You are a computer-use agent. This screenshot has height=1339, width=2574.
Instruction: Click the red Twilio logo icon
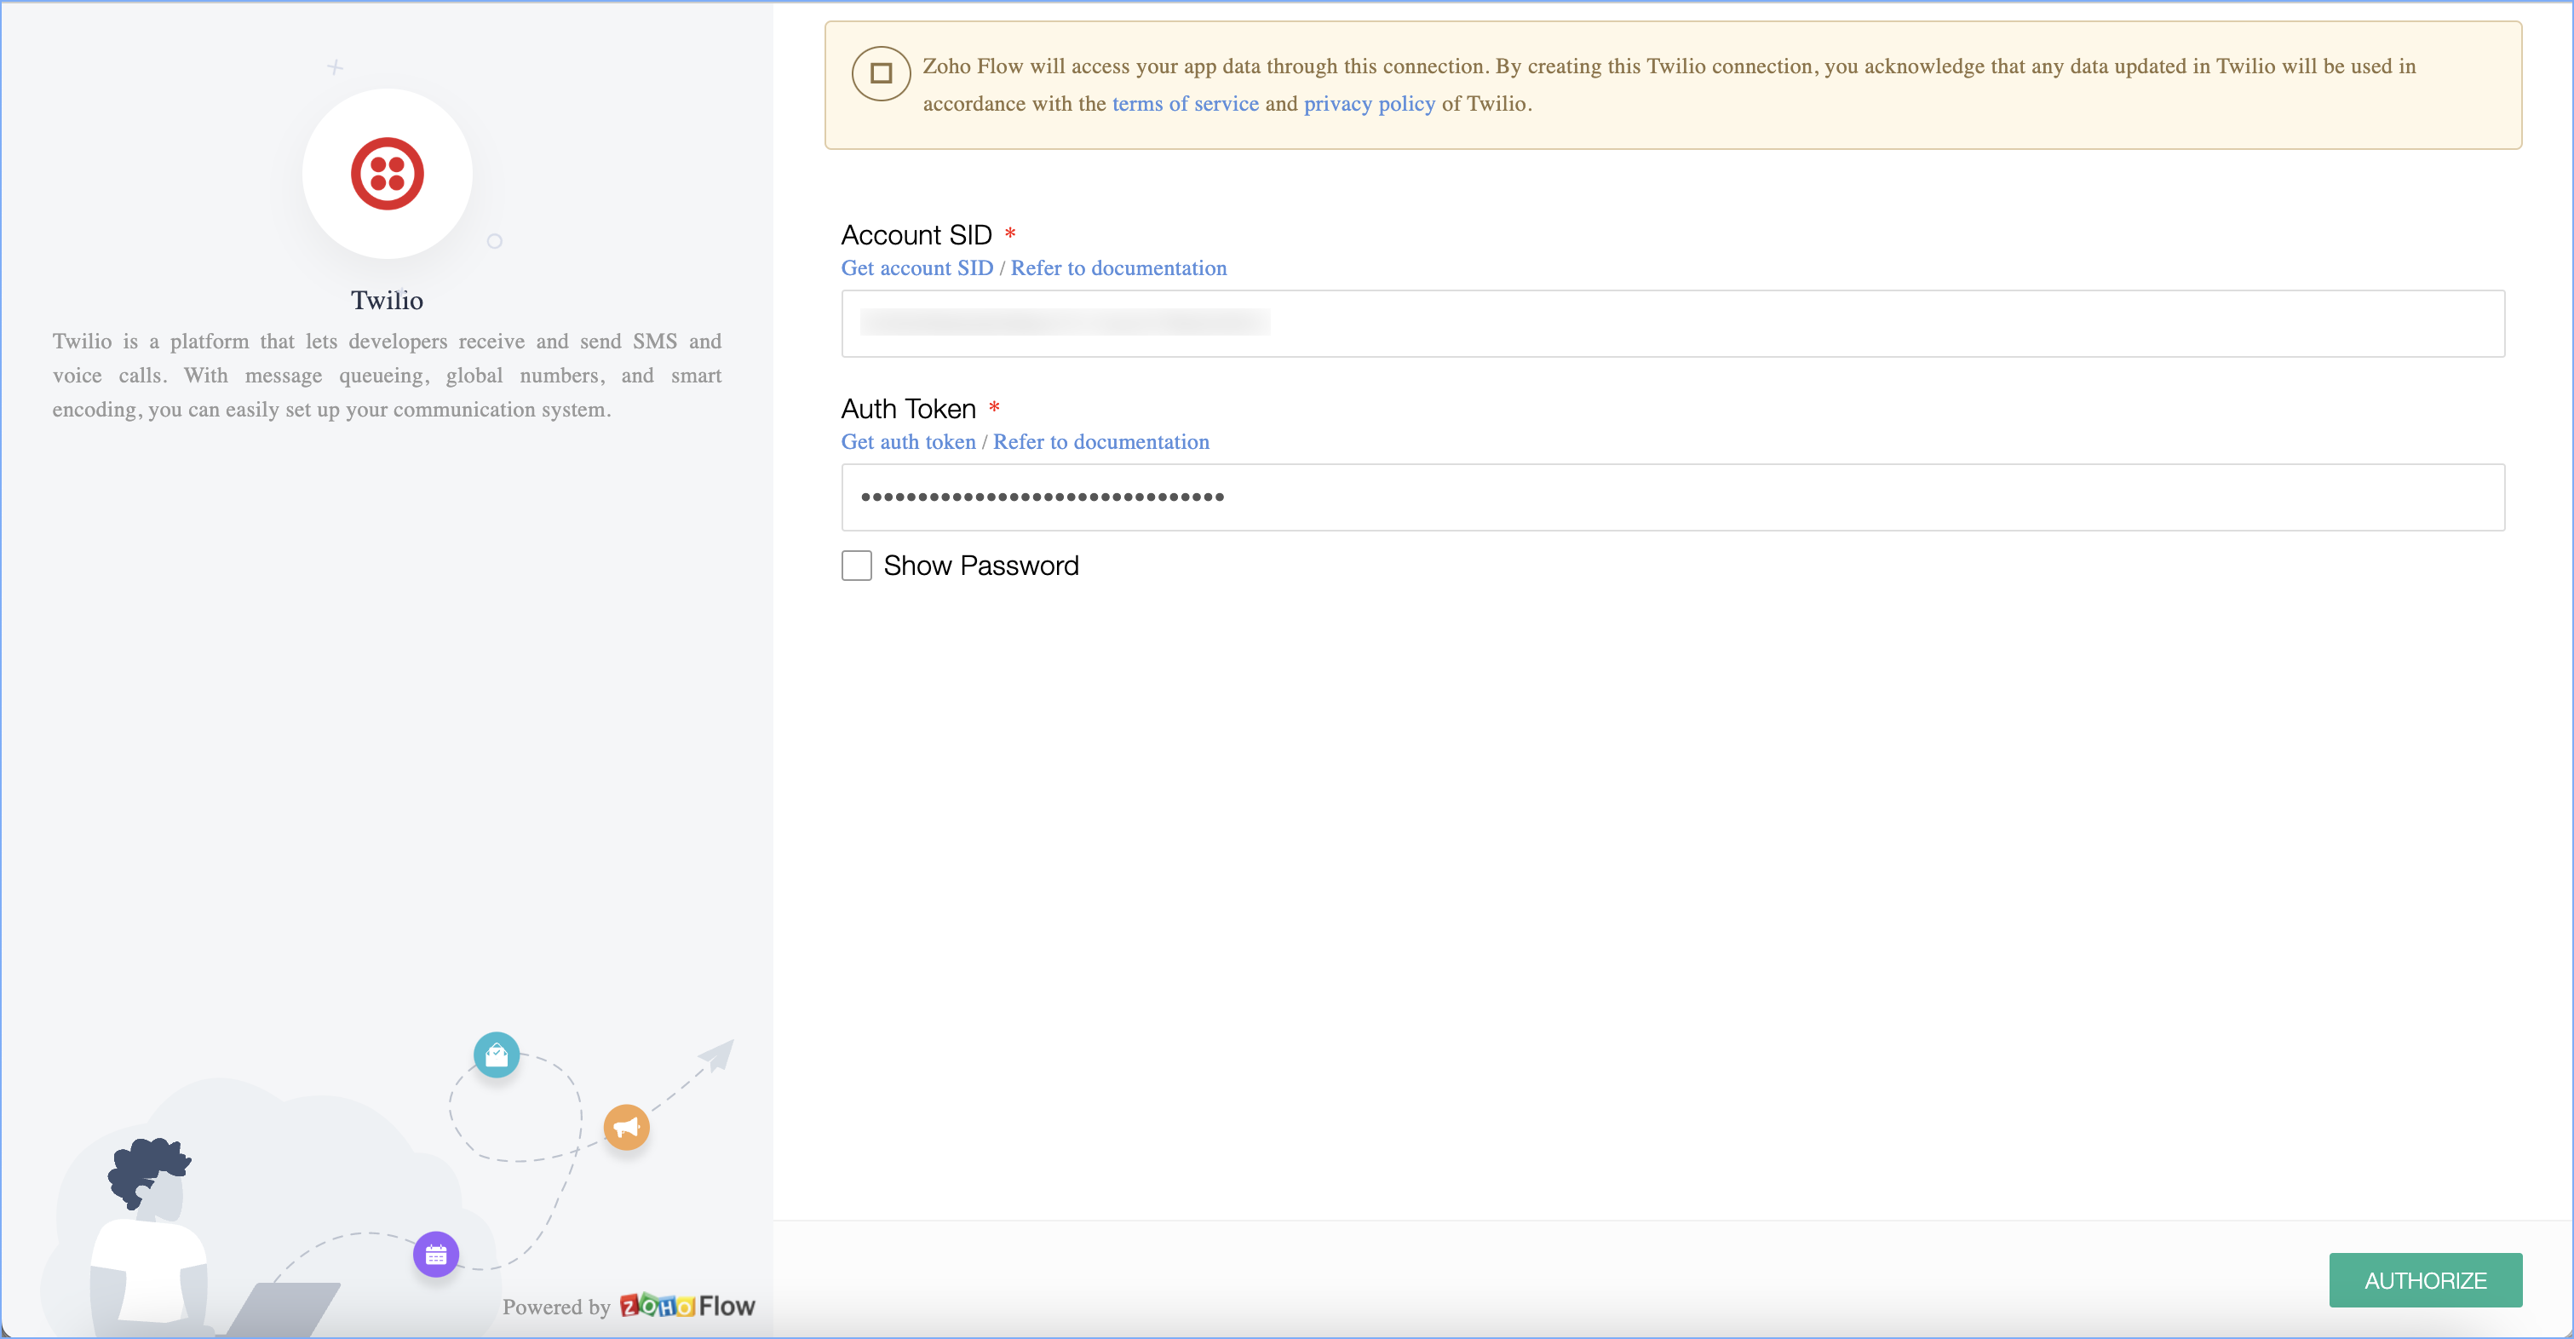[387, 174]
